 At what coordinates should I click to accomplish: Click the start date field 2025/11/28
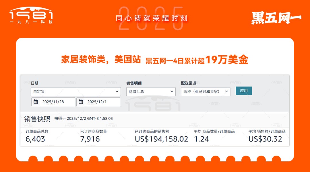[x=57, y=102]
